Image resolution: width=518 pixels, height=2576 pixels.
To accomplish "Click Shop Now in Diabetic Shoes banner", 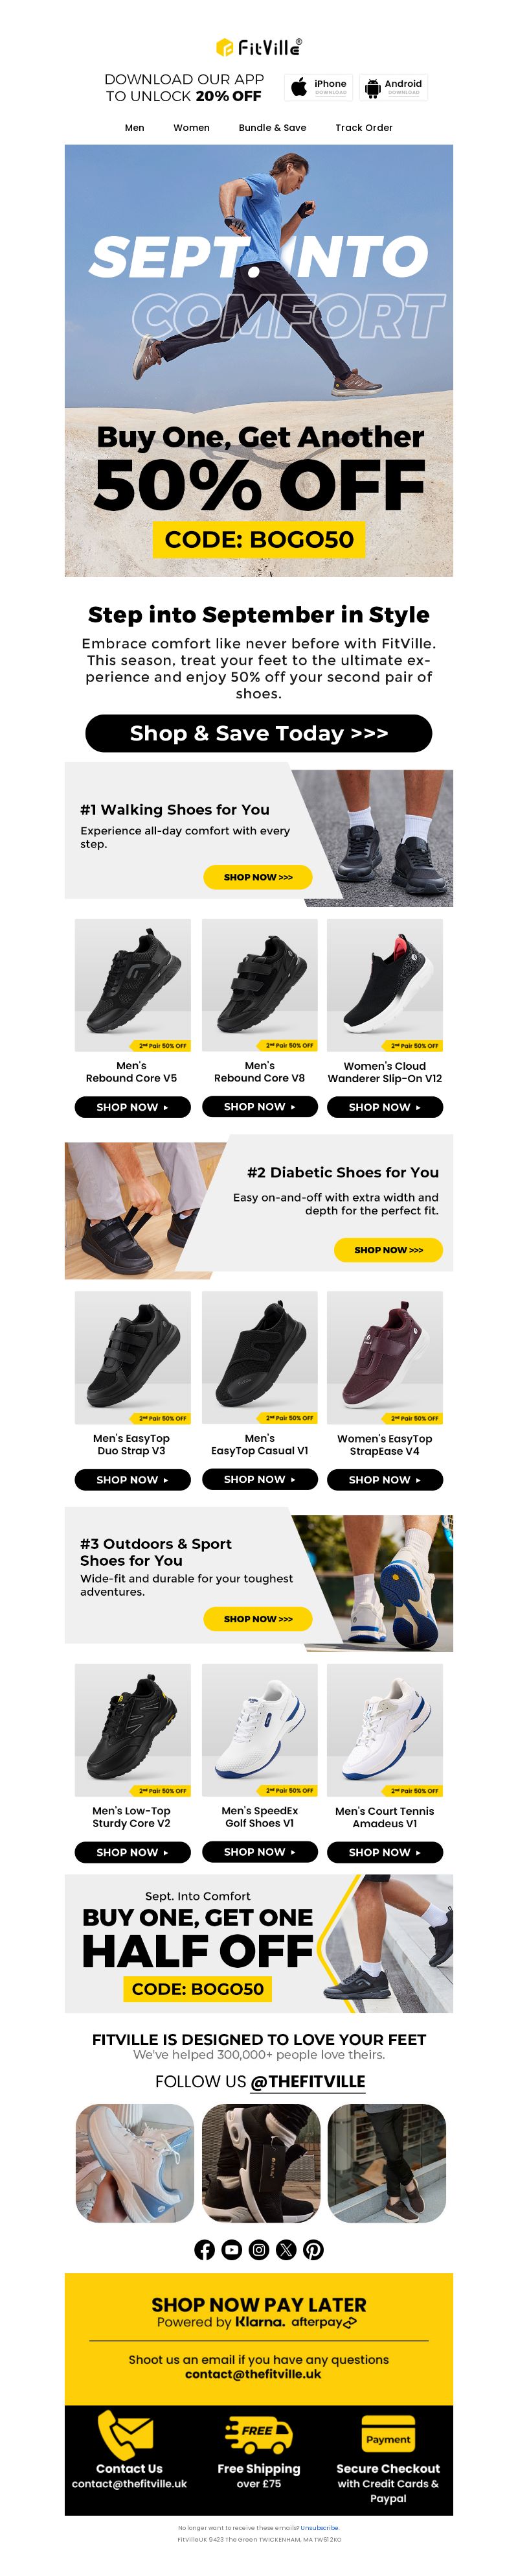I will coord(388,1250).
